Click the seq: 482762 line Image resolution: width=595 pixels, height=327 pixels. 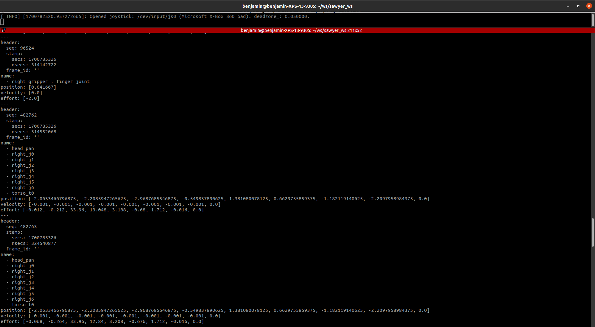pyautogui.click(x=21, y=115)
